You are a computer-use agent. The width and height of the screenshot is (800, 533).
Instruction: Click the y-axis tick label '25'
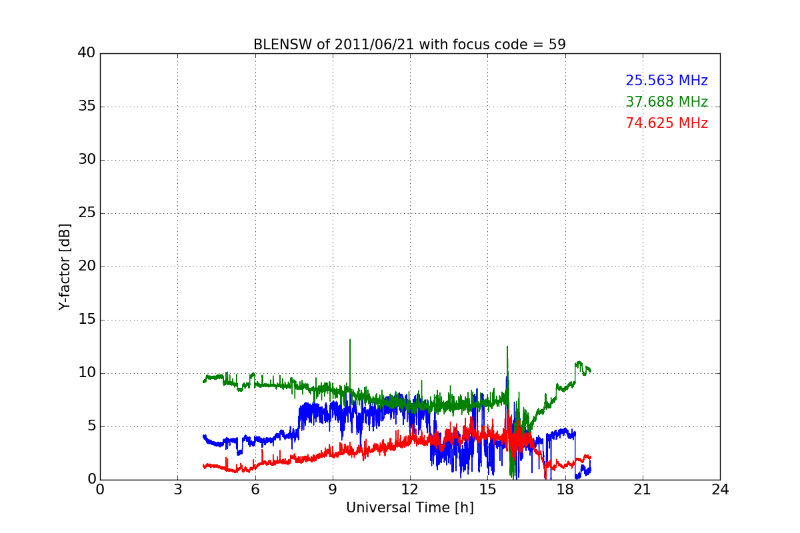pos(87,213)
